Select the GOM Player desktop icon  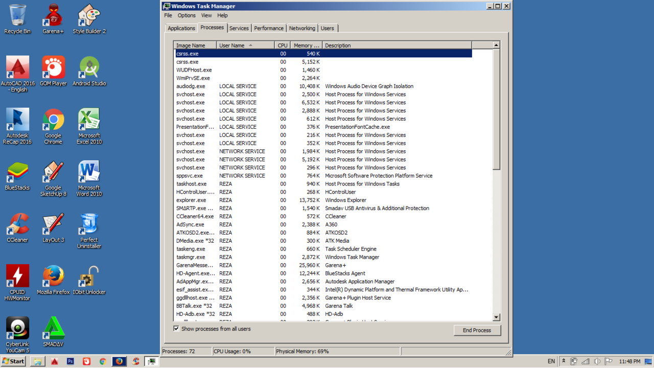click(x=53, y=71)
